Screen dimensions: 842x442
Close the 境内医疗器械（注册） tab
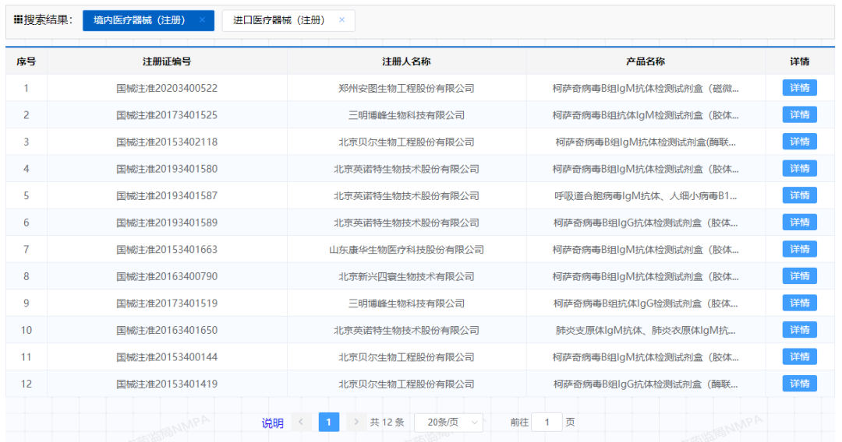(x=202, y=20)
